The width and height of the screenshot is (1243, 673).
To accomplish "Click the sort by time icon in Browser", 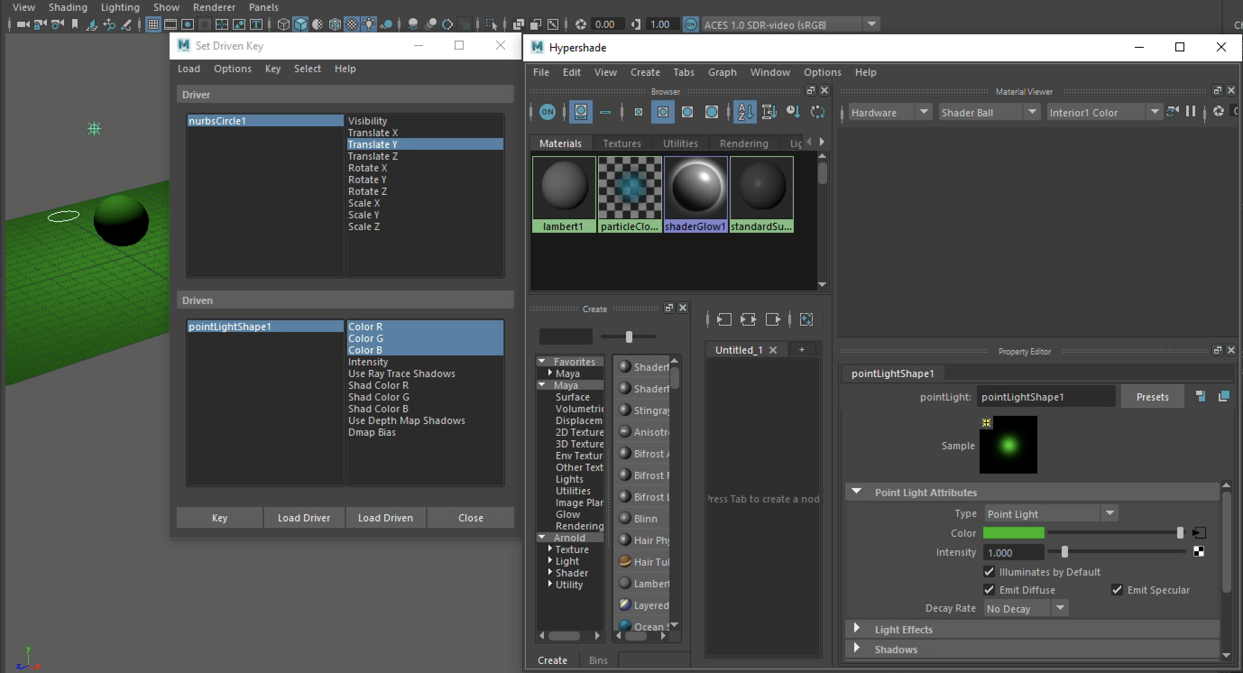I will tap(793, 112).
